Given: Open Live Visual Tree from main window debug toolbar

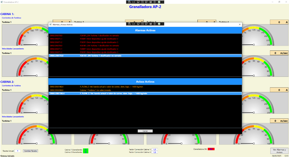Looking at the screenshot, I should pyautogui.click(x=129, y=2).
